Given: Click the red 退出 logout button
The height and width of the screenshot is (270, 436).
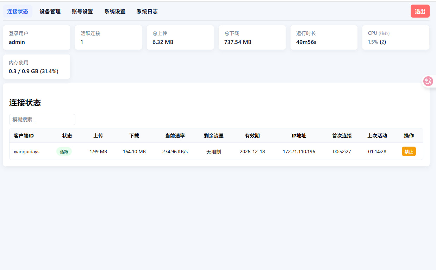Looking at the screenshot, I should coord(420,11).
